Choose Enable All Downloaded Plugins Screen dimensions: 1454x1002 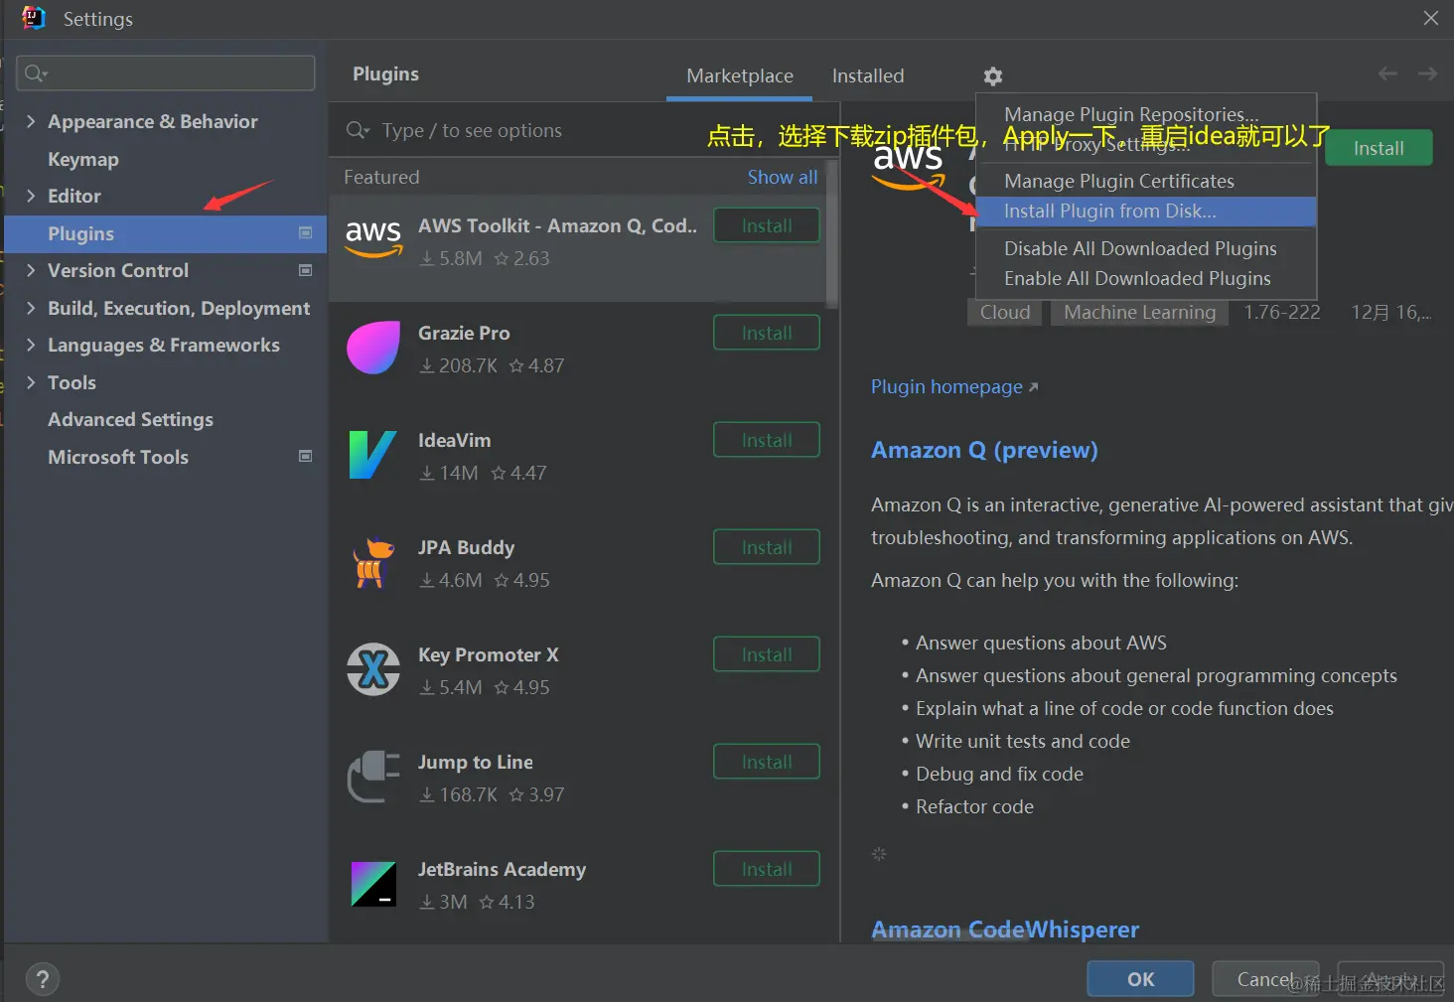(x=1146, y=278)
